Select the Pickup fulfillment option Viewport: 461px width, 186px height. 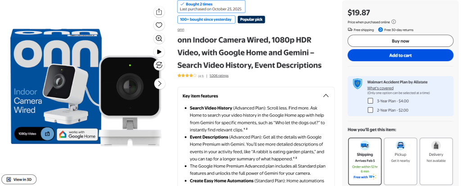(x=400, y=161)
